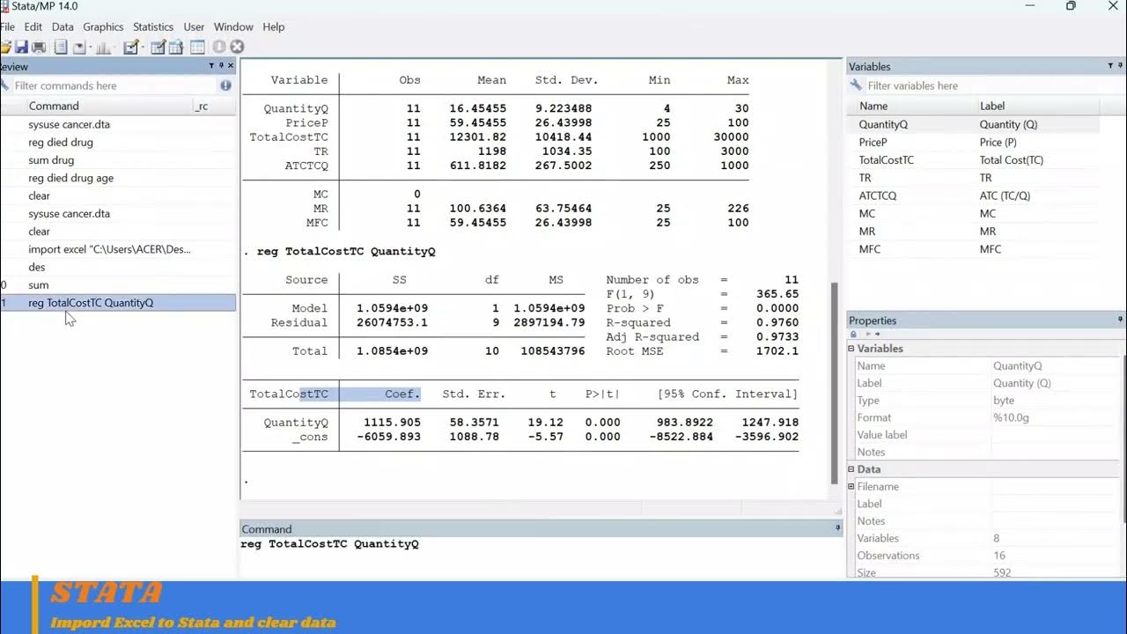This screenshot has width=1127, height=634.
Task: Click the Properties next-variable arrow
Action: point(877,334)
